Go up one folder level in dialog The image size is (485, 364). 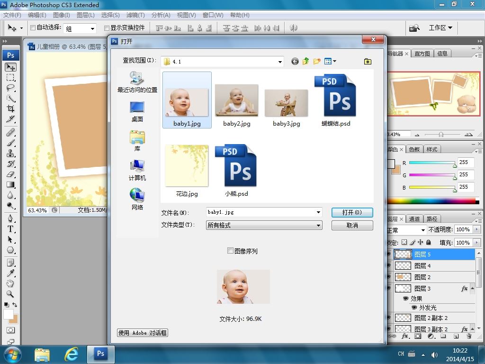click(x=305, y=61)
